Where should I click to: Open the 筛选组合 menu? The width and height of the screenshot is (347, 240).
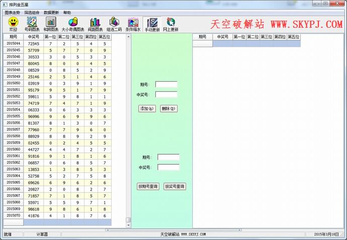32,12
